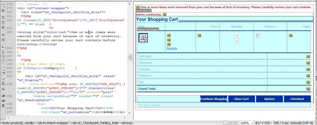Tick the Remove checkbox in cart row
This screenshot has height=125, width=317.
pyautogui.click(x=258, y=36)
